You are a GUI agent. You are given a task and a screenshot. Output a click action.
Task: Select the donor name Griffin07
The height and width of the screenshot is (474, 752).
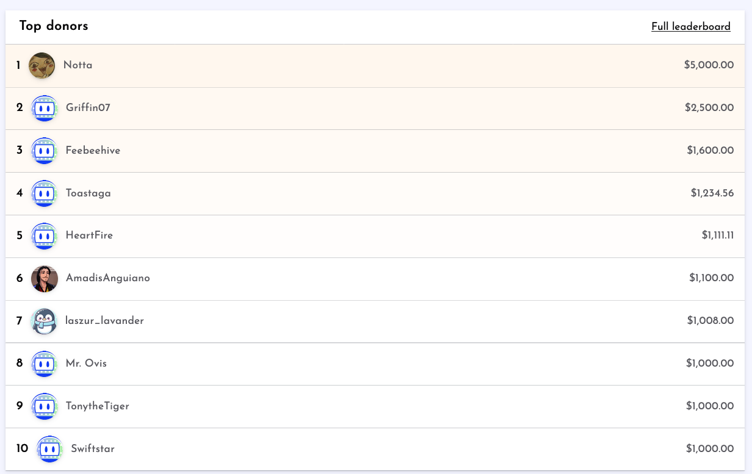[x=88, y=108]
